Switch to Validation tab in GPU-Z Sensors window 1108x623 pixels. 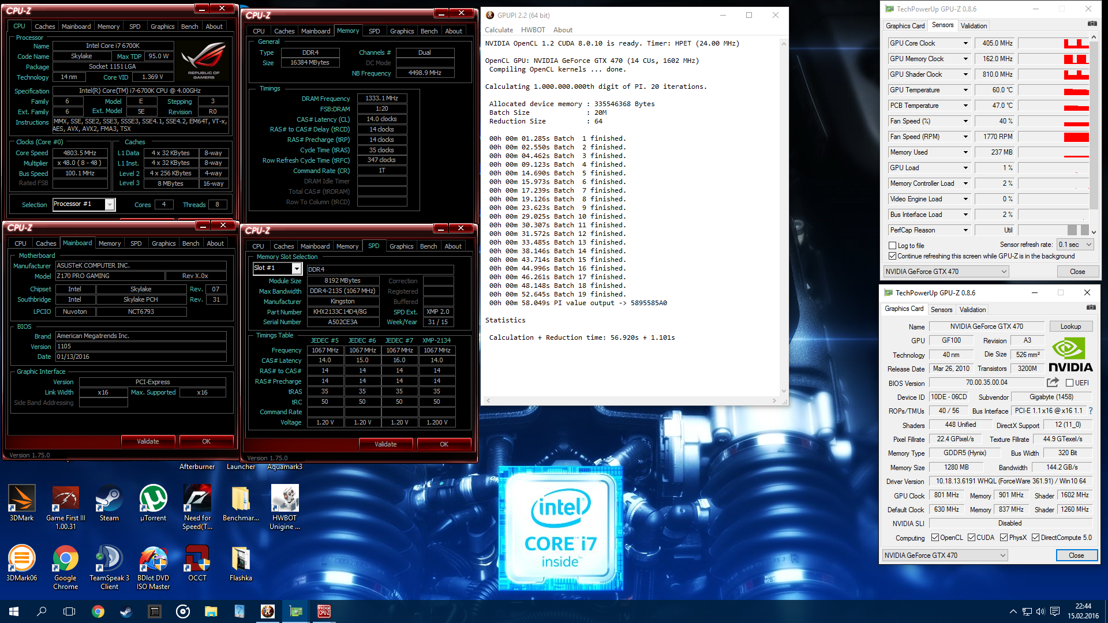(974, 26)
